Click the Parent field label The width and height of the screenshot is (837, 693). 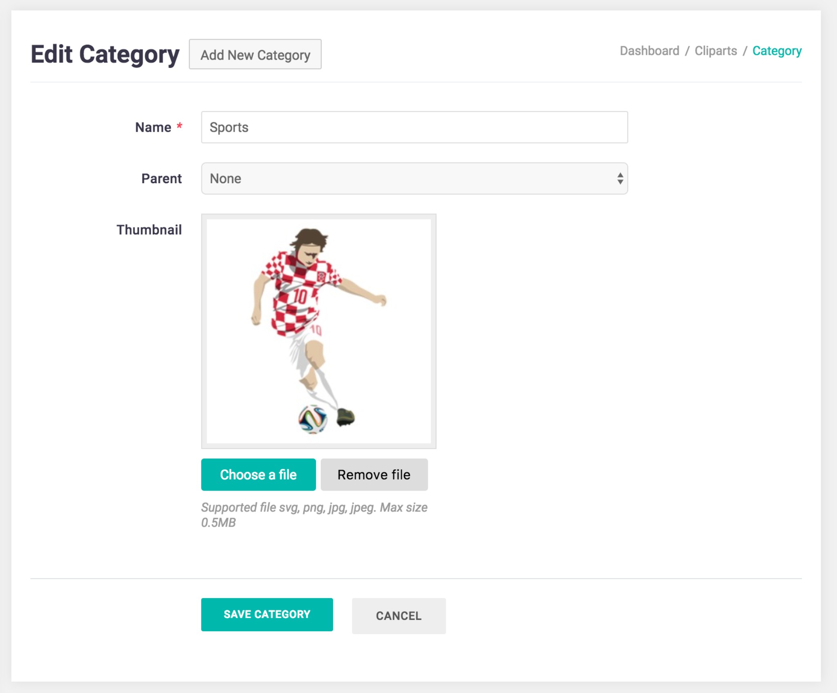click(161, 179)
